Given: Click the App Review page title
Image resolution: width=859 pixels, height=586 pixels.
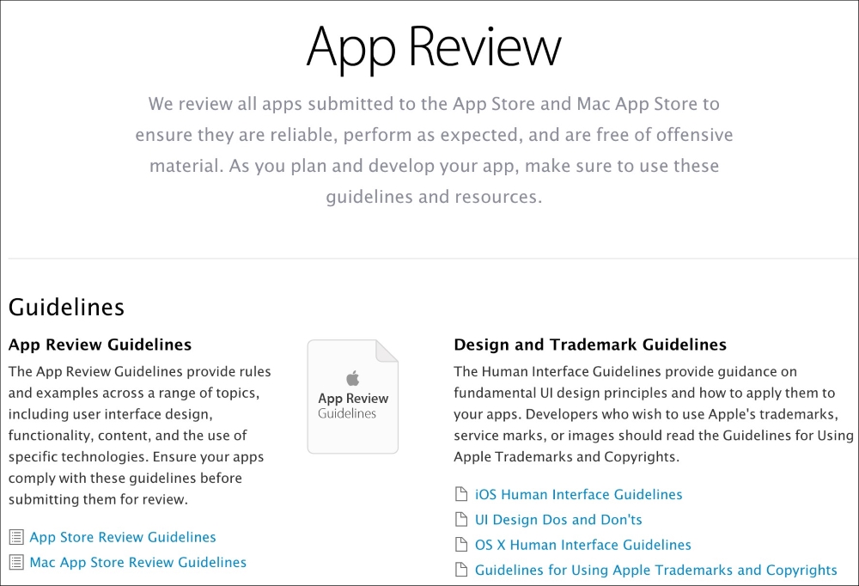Looking at the screenshot, I should coord(434,48).
